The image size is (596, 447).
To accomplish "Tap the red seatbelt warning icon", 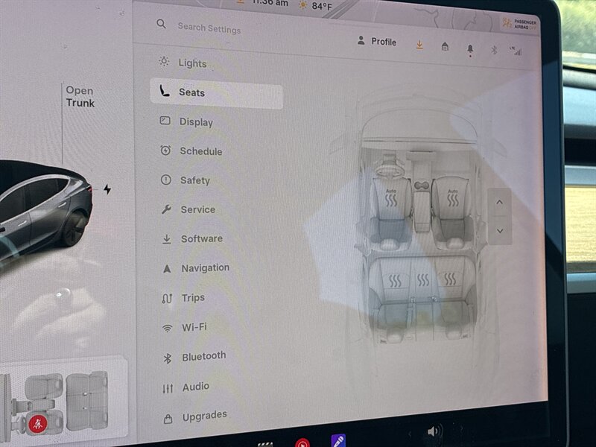I will (37, 424).
